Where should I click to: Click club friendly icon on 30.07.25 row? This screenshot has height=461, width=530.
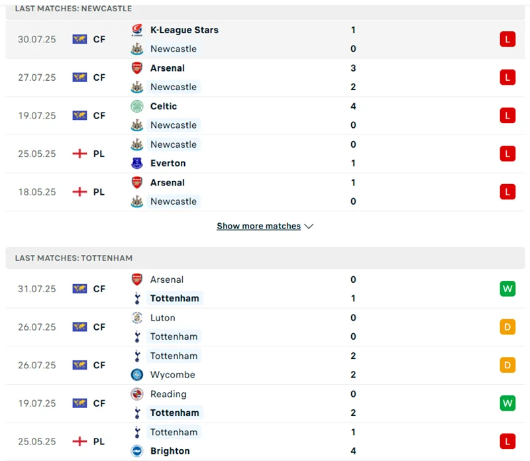79,39
